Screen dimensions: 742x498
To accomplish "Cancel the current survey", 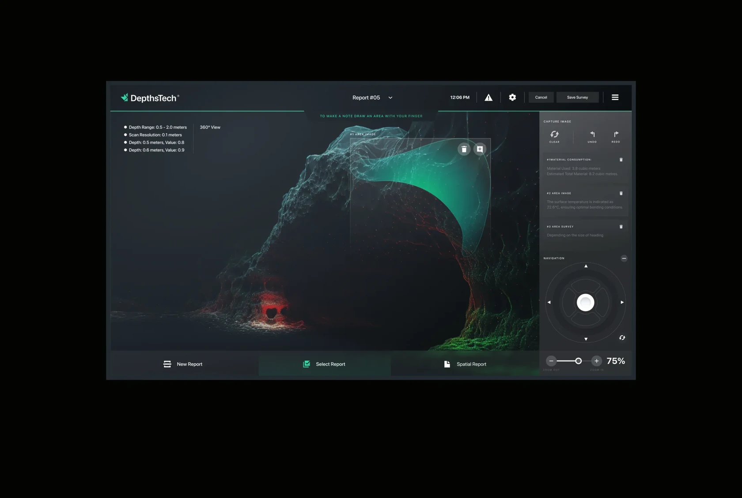I will [541, 97].
